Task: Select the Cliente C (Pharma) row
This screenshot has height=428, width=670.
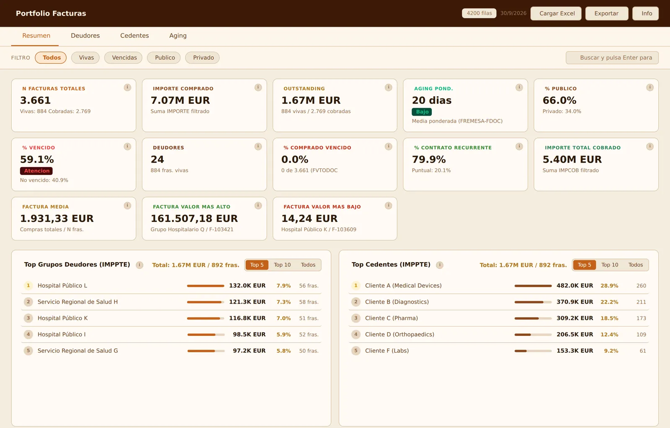Action: point(498,318)
